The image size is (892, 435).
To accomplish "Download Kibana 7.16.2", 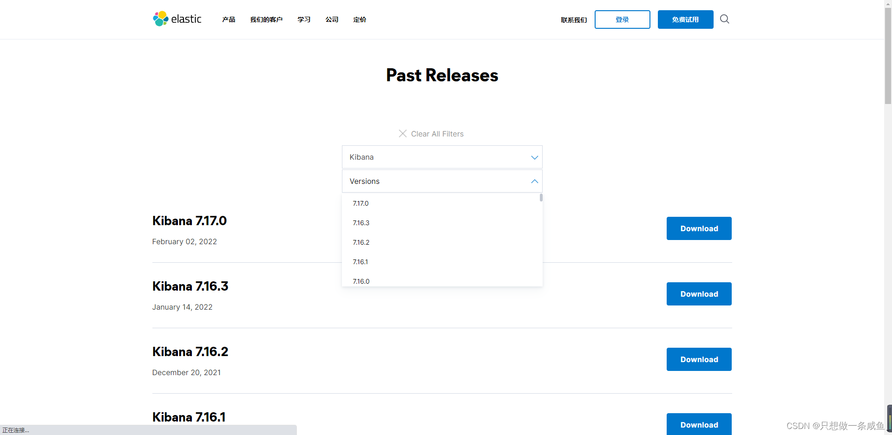I will click(699, 359).
